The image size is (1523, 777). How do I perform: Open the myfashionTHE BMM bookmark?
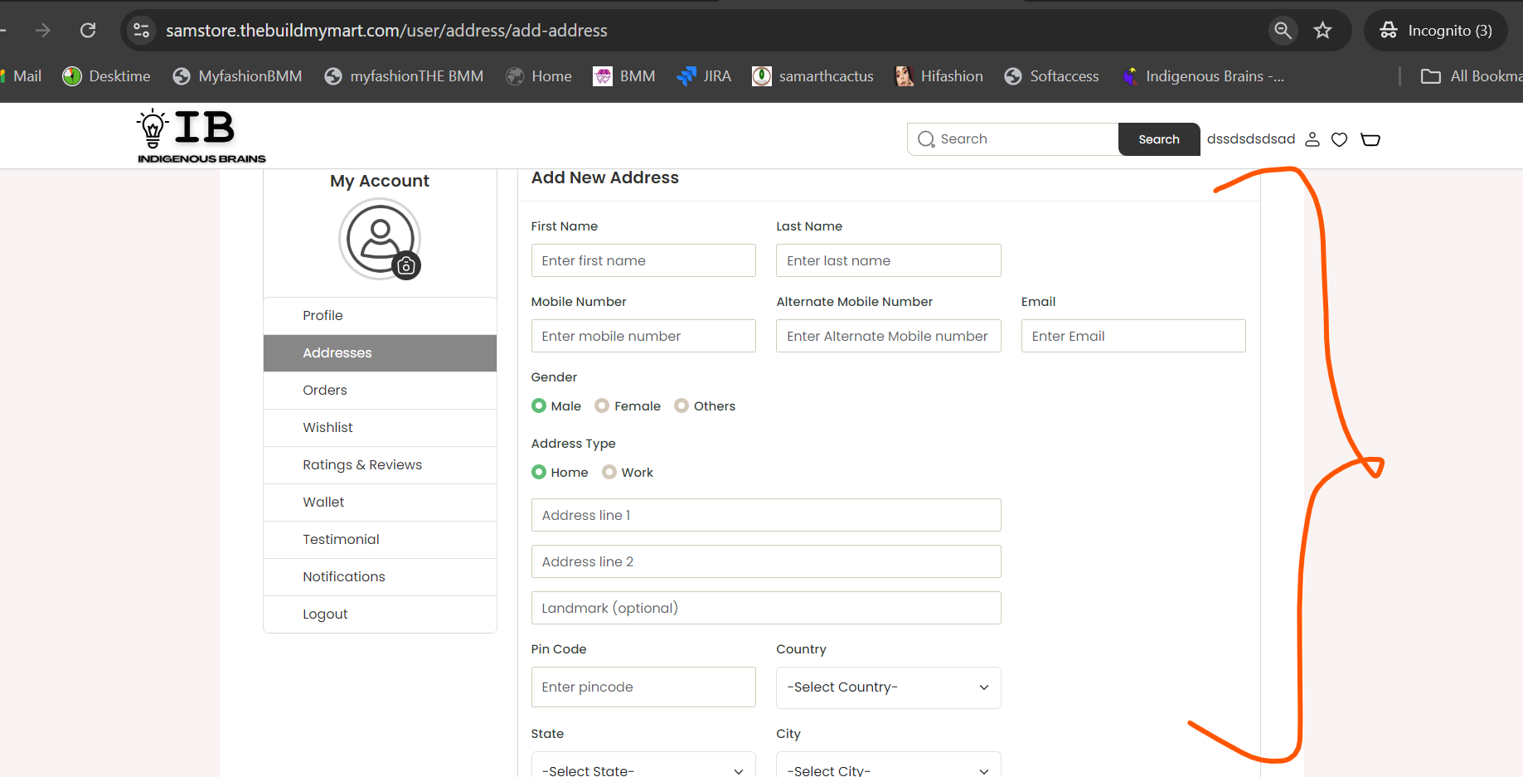(x=404, y=76)
